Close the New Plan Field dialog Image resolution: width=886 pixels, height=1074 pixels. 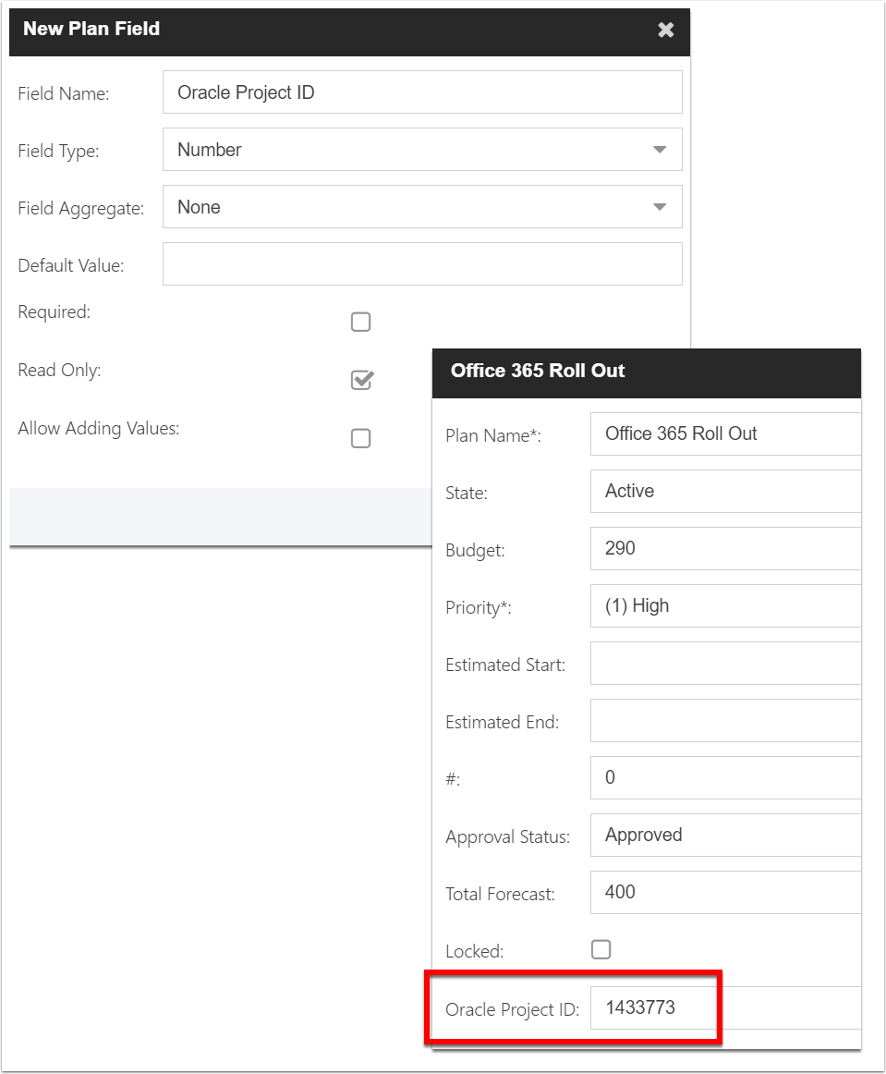665,31
